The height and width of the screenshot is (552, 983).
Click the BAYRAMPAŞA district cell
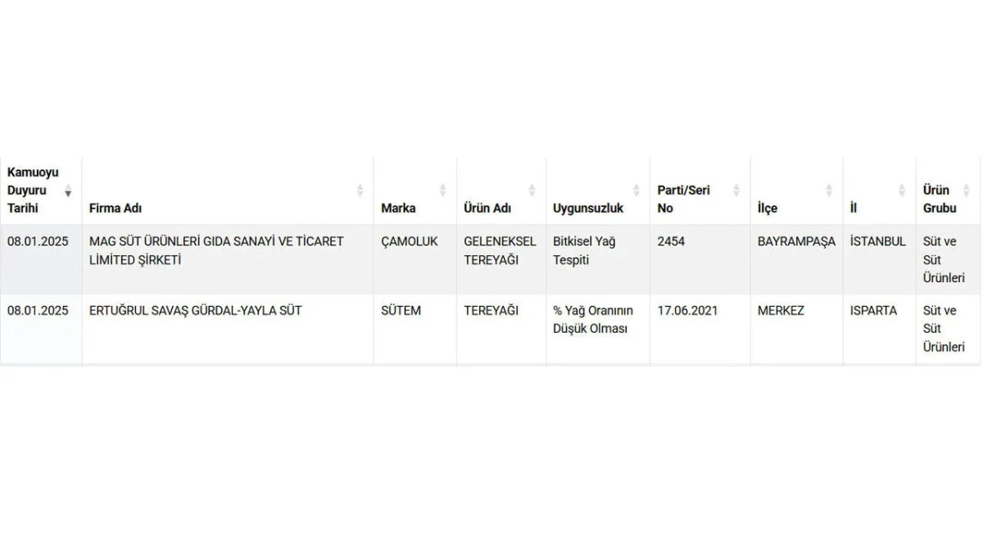[796, 242]
